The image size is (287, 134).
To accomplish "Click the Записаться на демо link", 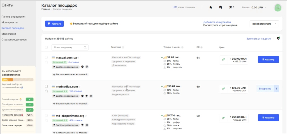I will [x=258, y=39].
